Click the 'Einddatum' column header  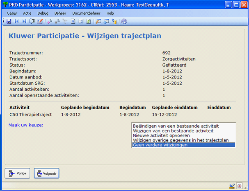(219, 108)
